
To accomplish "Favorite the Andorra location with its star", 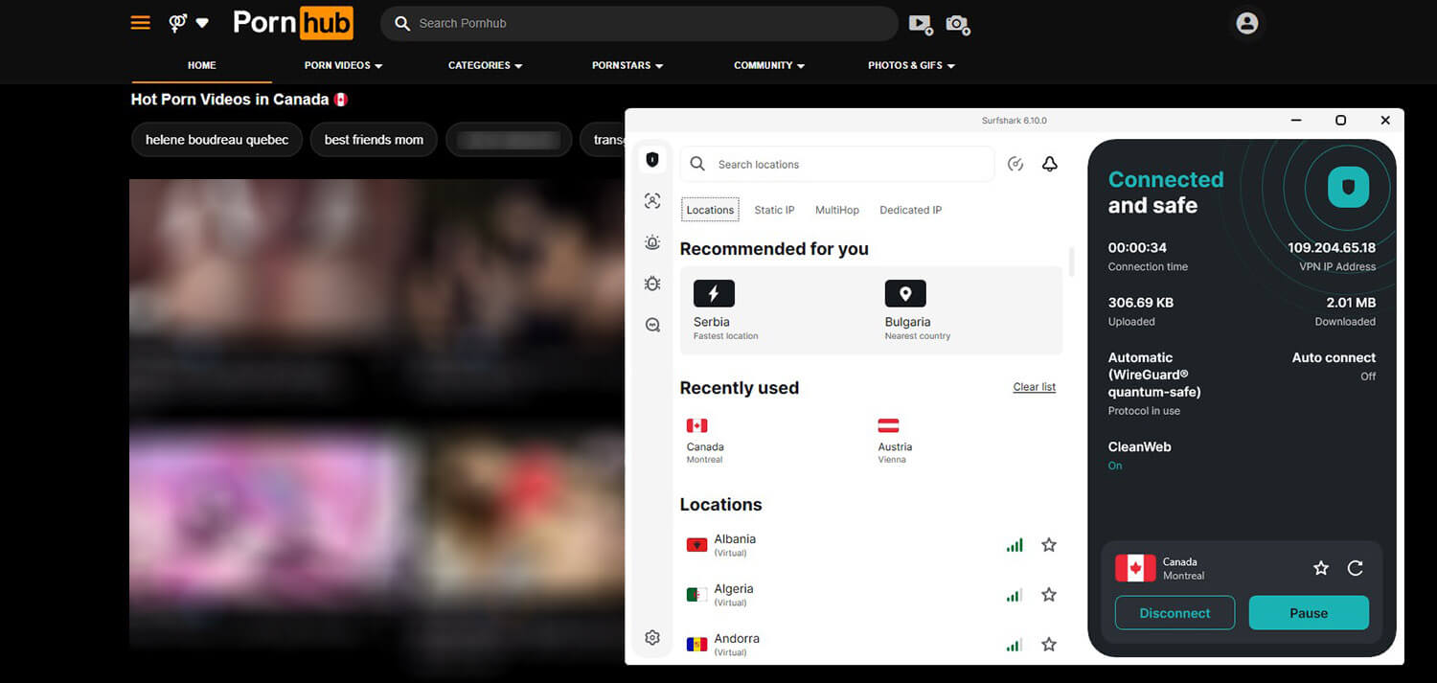I will tap(1049, 645).
